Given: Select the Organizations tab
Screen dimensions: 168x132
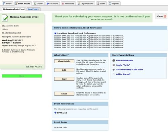Looking at the screenshot, I should 86,4.
